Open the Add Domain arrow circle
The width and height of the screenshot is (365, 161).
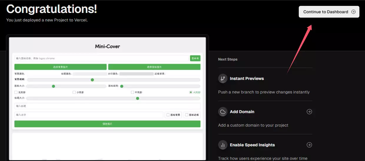[x=309, y=112]
